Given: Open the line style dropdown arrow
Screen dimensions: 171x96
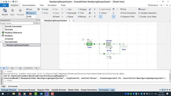Looking at the screenshot, I should pos(92,17).
